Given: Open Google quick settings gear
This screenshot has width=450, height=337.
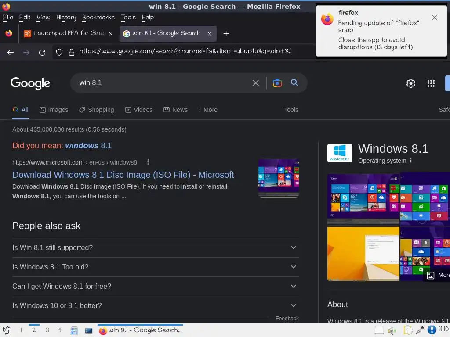Looking at the screenshot, I should [411, 83].
